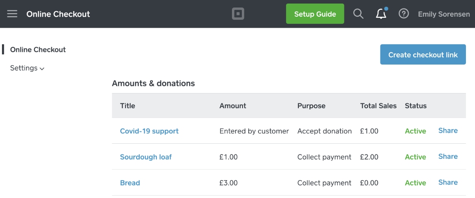Click Create checkout link button

pos(423,55)
